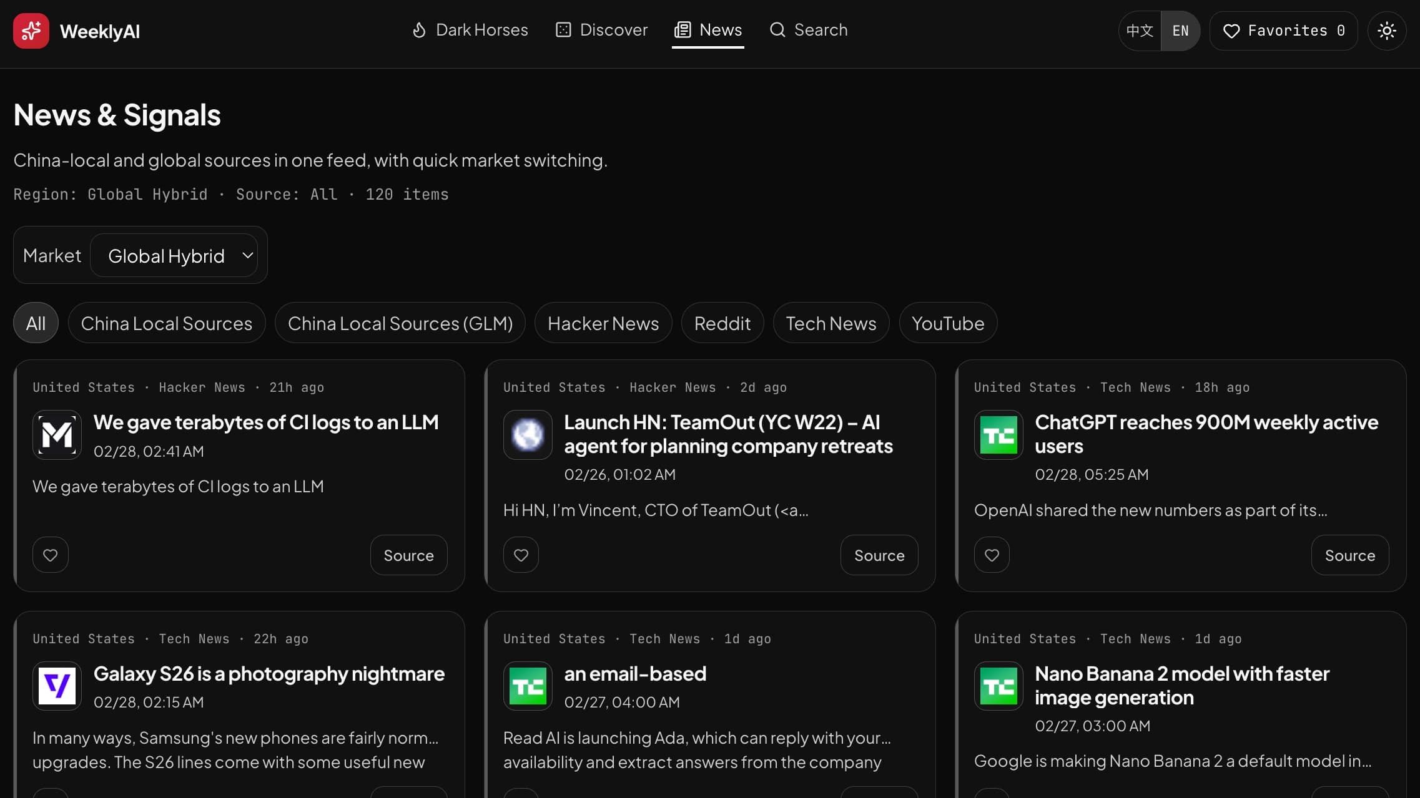Viewport: 1420px width, 798px height.
Task: Click The Verge logo on Galaxy S26 card
Action: coord(57,686)
